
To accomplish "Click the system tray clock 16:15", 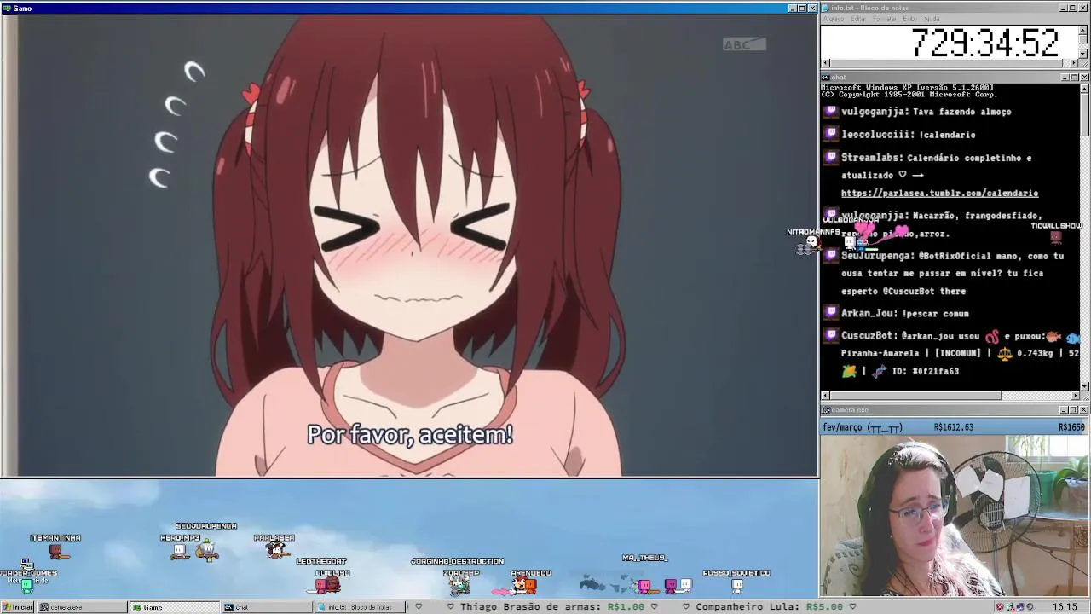I will pos(1065,607).
